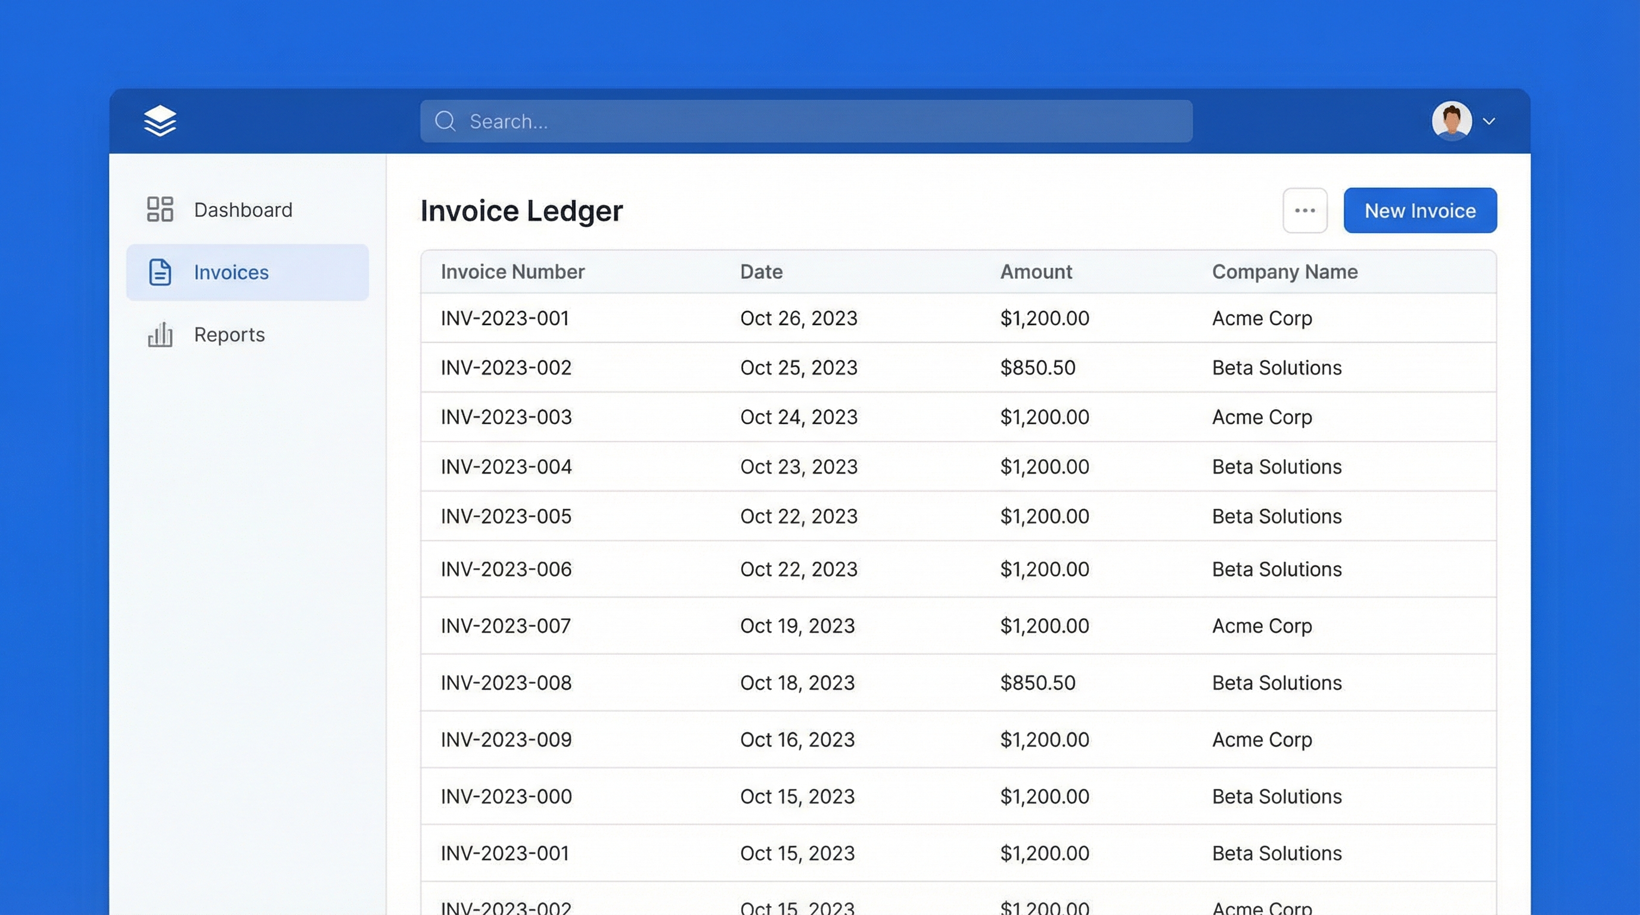Click the Amount column header

[x=1036, y=272]
